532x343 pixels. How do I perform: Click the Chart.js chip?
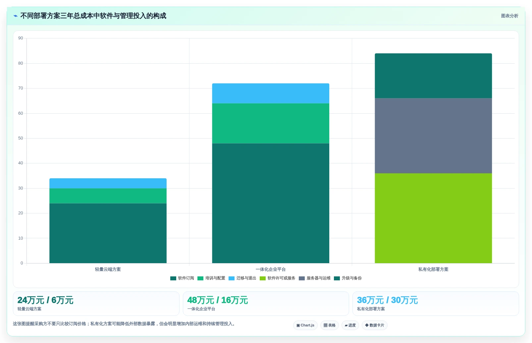305,325
